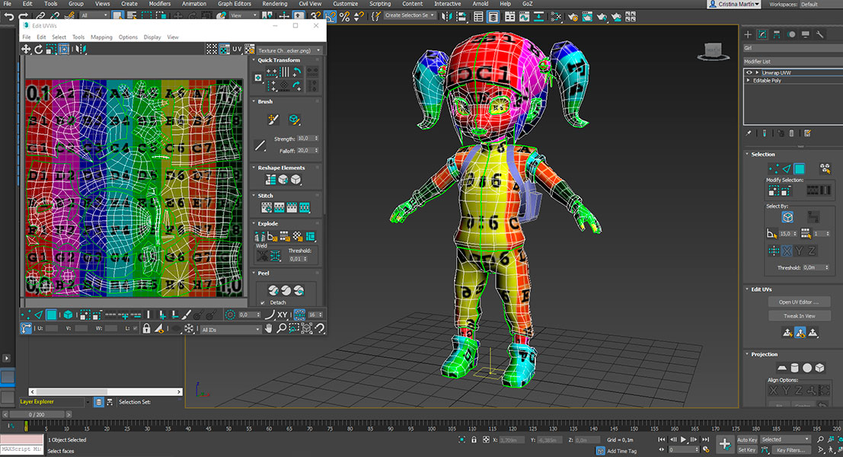Toggle visibility eye of Unwrap UVW modifier

click(x=749, y=72)
